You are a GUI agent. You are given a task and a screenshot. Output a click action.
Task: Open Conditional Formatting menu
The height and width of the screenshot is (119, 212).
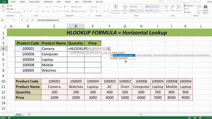116,9
